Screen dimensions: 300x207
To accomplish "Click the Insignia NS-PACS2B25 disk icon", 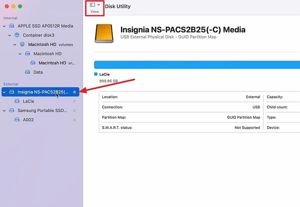I will (12, 92).
